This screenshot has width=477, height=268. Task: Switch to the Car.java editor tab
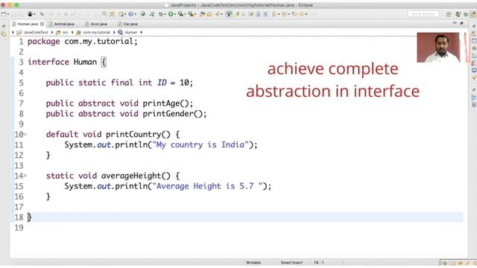click(x=127, y=24)
